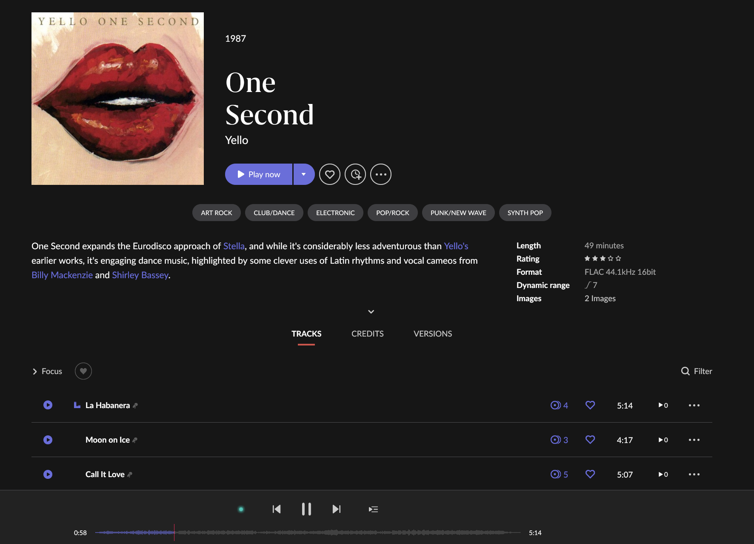This screenshot has width=754, height=544.
Task: Switch to the Versions tab
Action: tap(432, 334)
